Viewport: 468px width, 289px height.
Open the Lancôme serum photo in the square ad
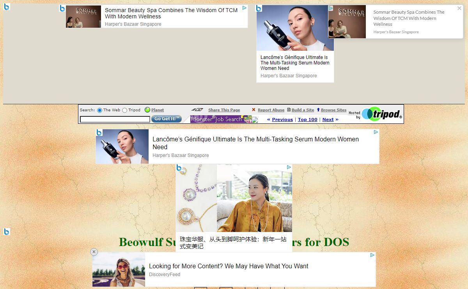pyautogui.click(x=295, y=28)
